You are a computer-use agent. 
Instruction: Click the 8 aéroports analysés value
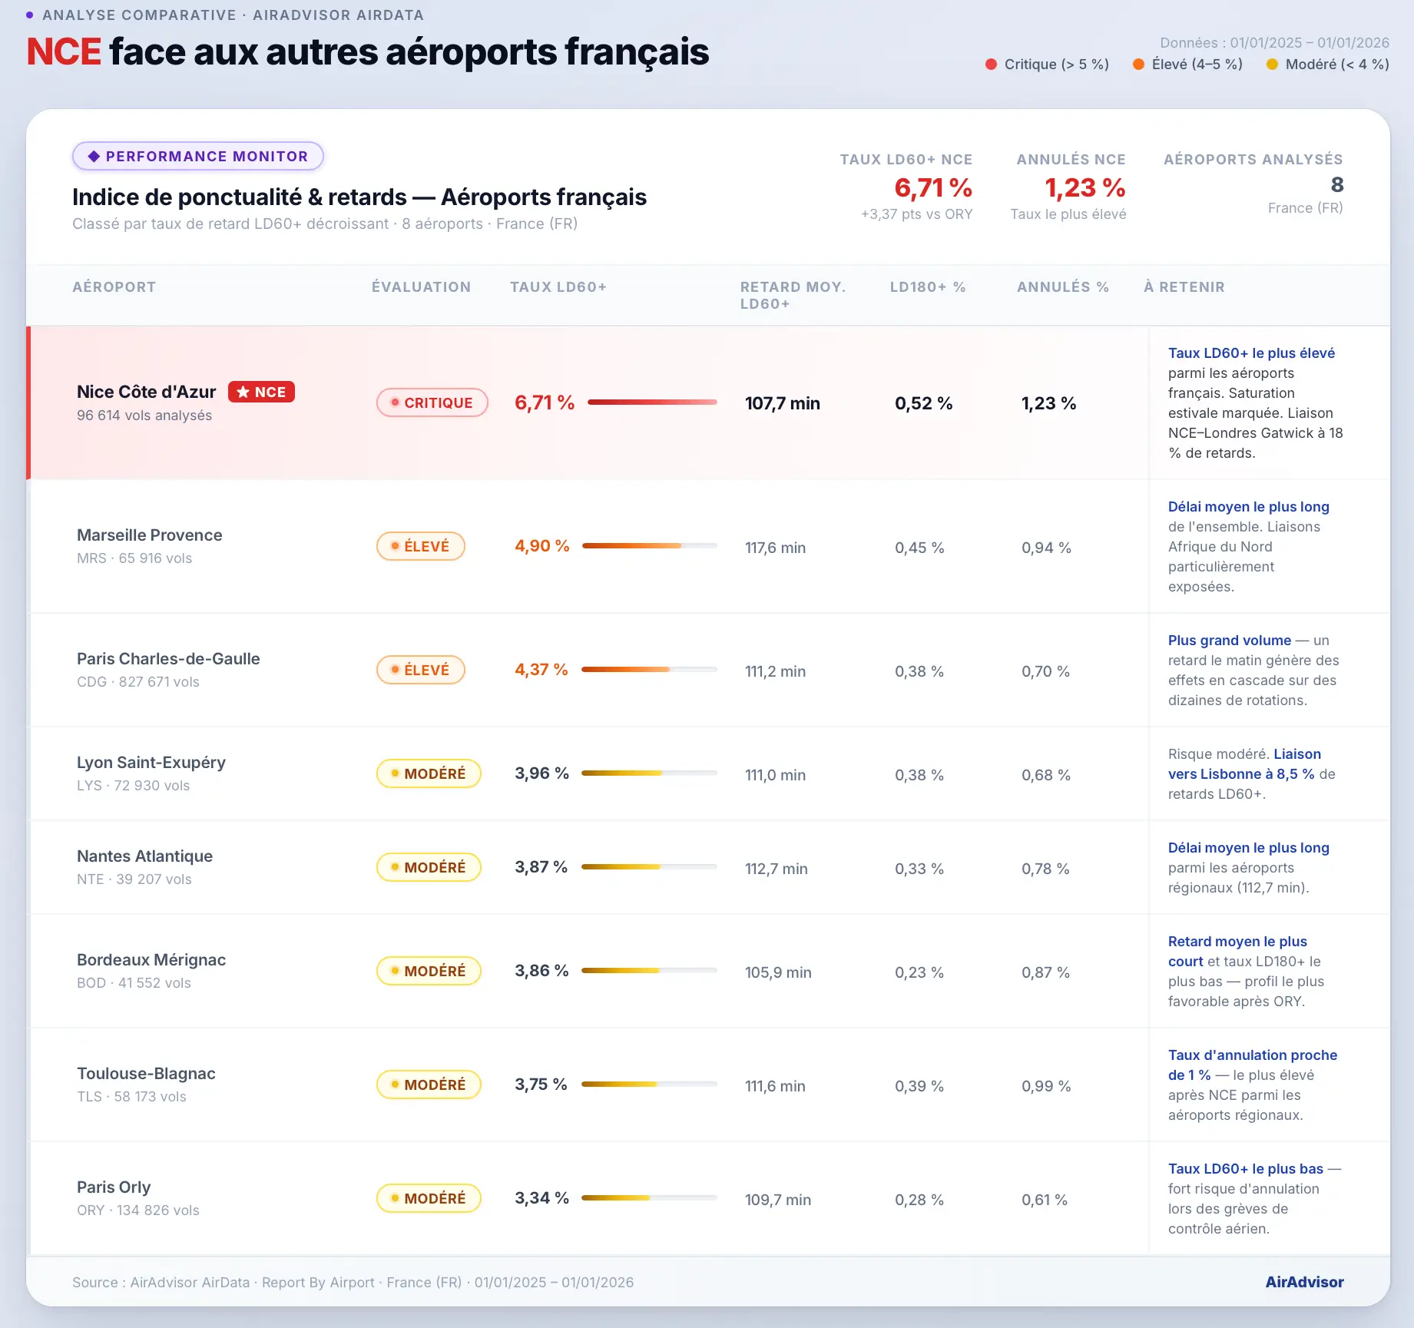(1337, 185)
